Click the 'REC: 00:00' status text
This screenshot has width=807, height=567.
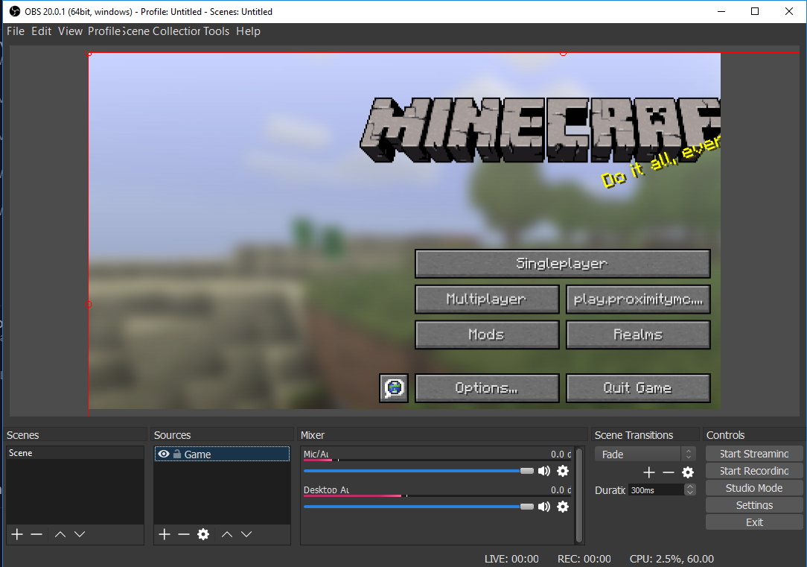pos(584,559)
